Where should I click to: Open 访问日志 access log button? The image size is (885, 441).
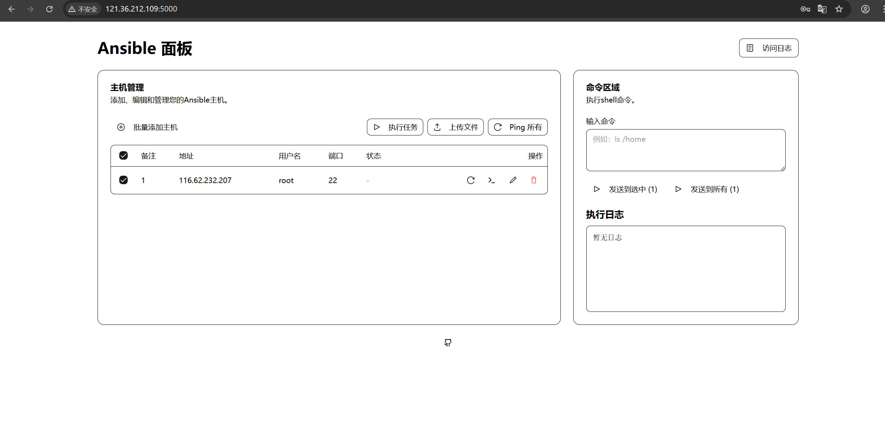point(769,48)
